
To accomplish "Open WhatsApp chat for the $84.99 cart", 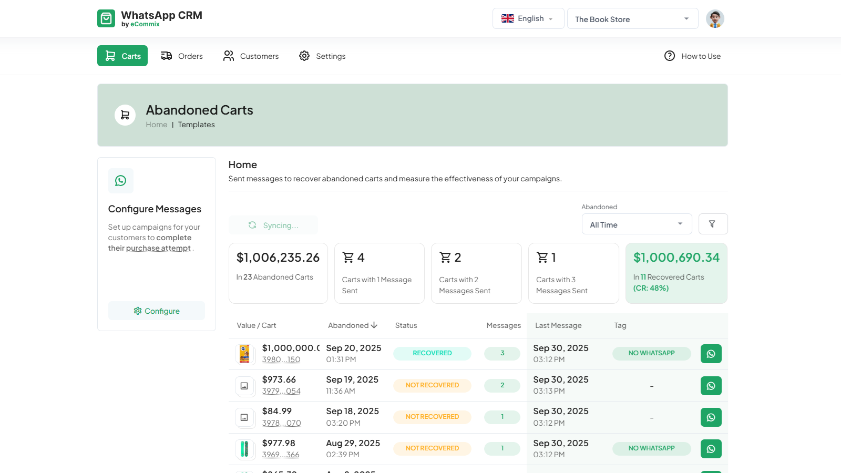I will [711, 417].
